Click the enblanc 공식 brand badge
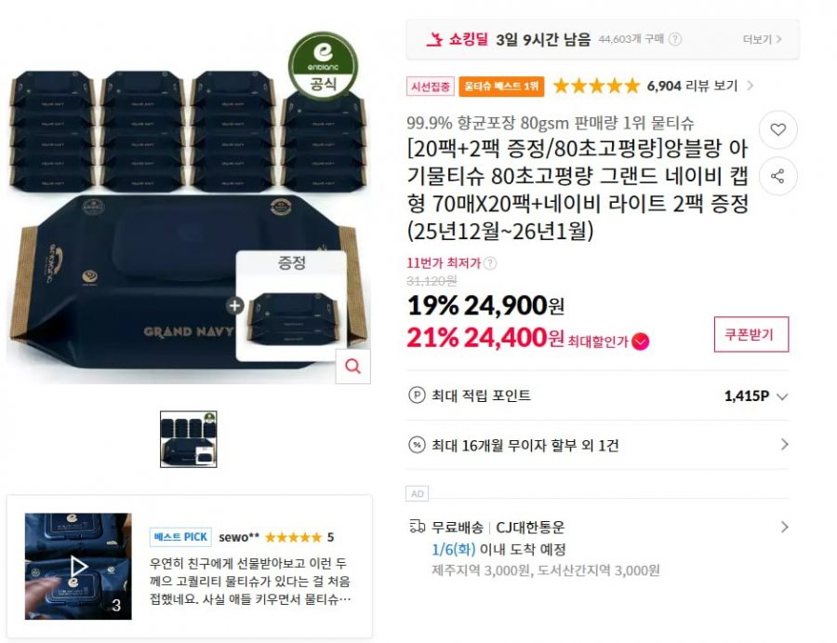The width and height of the screenshot is (837, 643). pyautogui.click(x=323, y=66)
